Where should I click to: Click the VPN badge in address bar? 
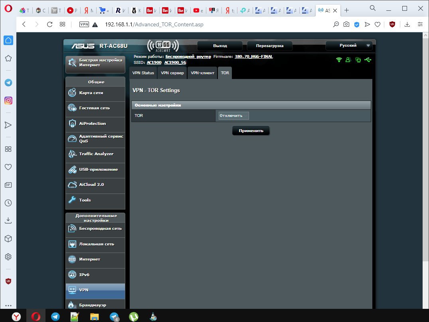click(x=84, y=24)
